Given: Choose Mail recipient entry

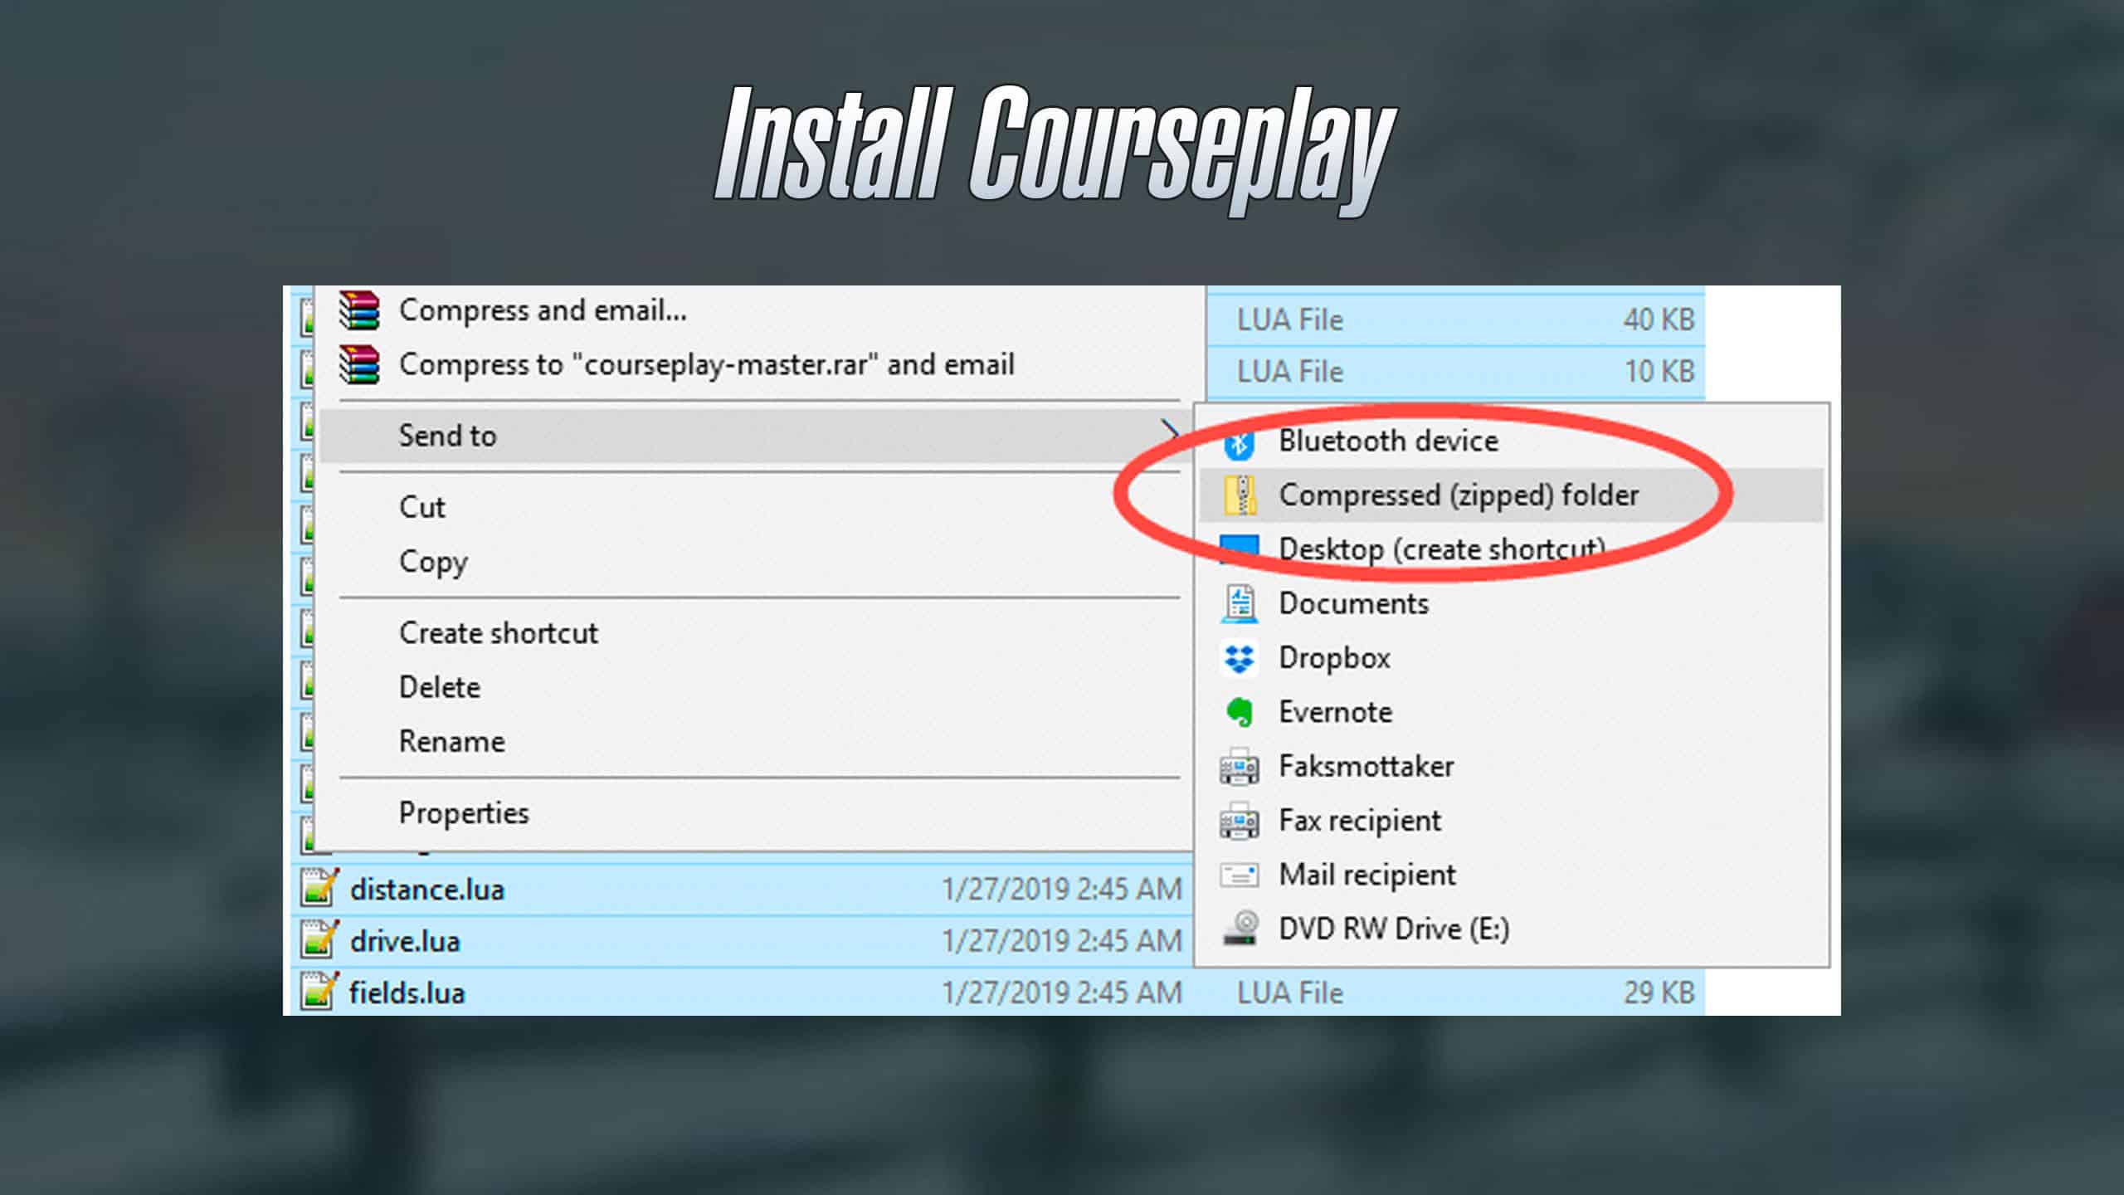Looking at the screenshot, I should point(1366,875).
